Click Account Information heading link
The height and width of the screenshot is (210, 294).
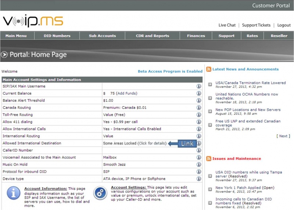point(46,189)
